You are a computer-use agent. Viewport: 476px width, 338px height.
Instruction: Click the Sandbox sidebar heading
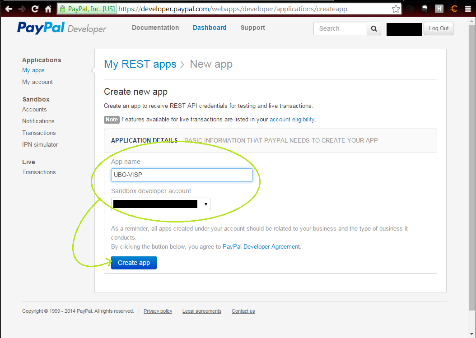(x=36, y=99)
